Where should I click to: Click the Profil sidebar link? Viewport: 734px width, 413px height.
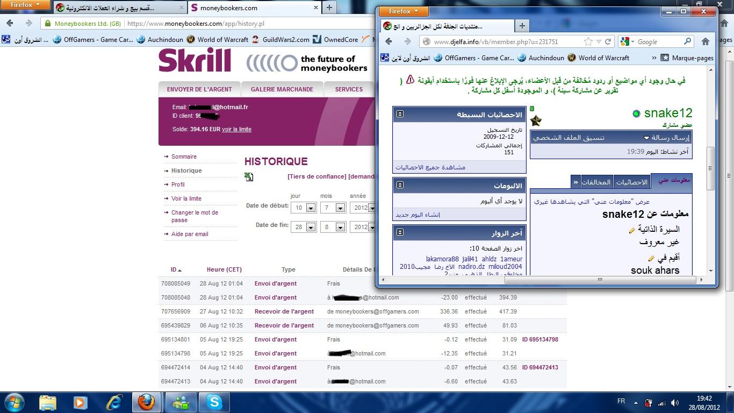point(178,184)
